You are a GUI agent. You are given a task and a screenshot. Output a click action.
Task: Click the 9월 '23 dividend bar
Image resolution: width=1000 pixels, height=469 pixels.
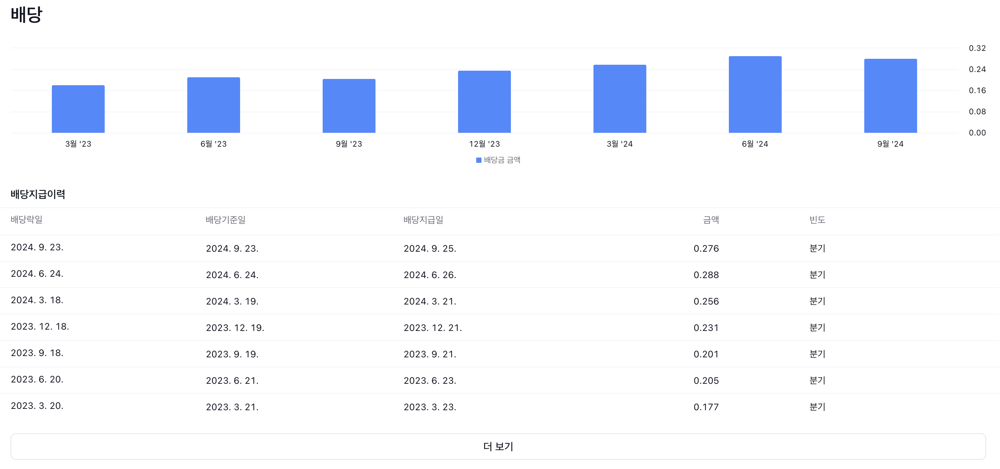point(349,106)
